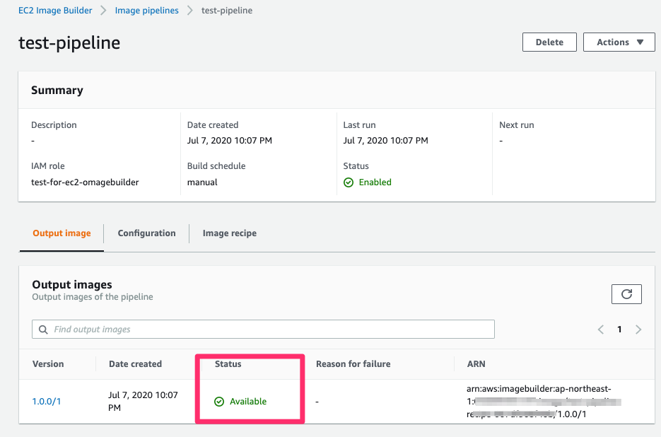This screenshot has height=437, width=661.
Task: Open the Actions dropdown menu
Action: pos(619,42)
